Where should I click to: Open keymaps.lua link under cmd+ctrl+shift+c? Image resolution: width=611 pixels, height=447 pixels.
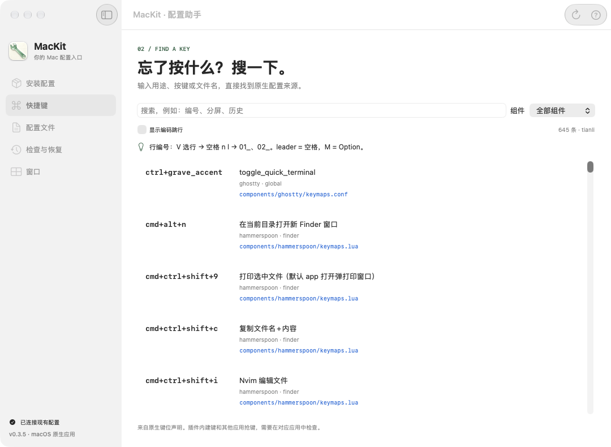point(299,351)
